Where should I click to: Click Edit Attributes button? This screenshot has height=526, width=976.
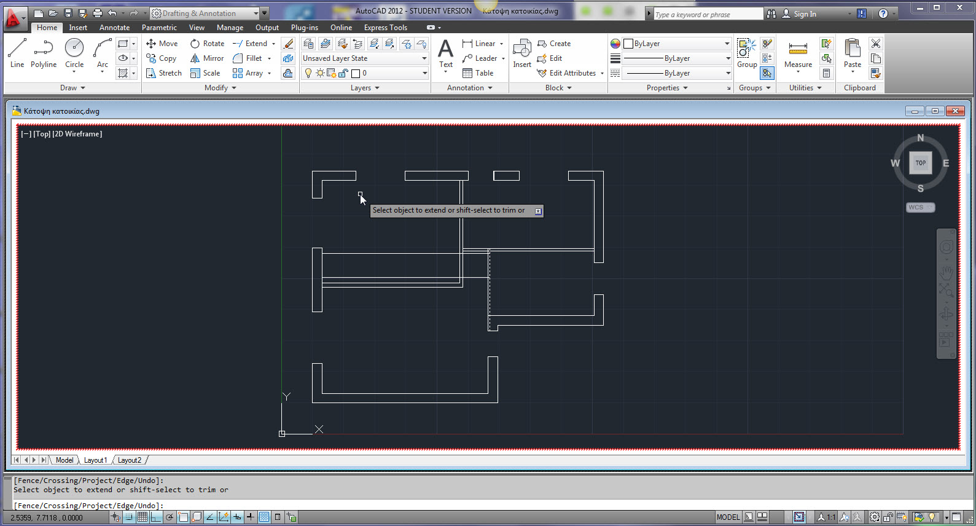(566, 73)
